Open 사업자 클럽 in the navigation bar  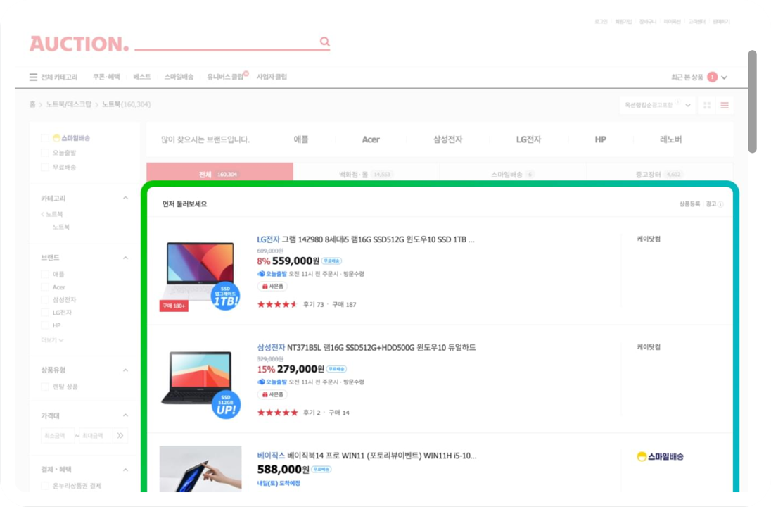pos(272,77)
